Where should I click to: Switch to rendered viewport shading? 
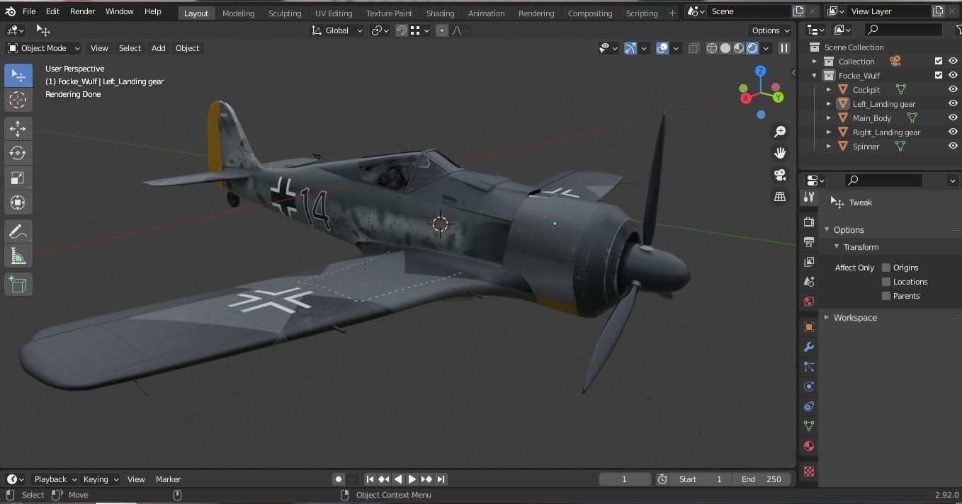(752, 48)
